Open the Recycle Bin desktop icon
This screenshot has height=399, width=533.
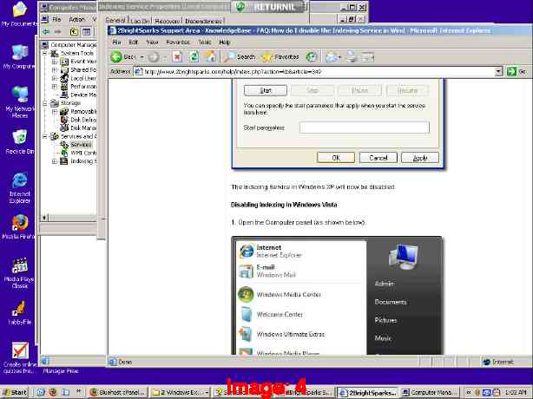(19, 141)
